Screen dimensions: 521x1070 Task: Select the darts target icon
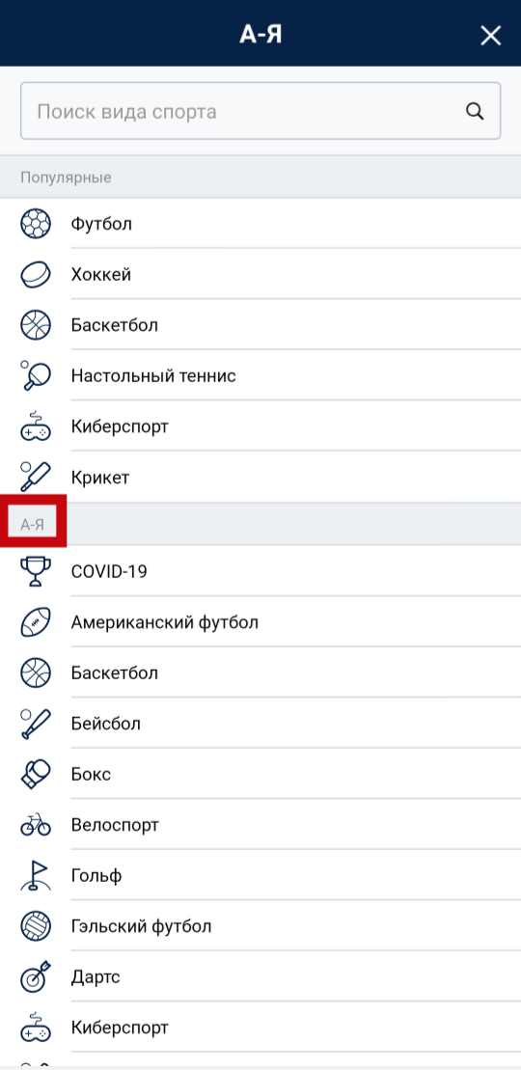point(36,977)
